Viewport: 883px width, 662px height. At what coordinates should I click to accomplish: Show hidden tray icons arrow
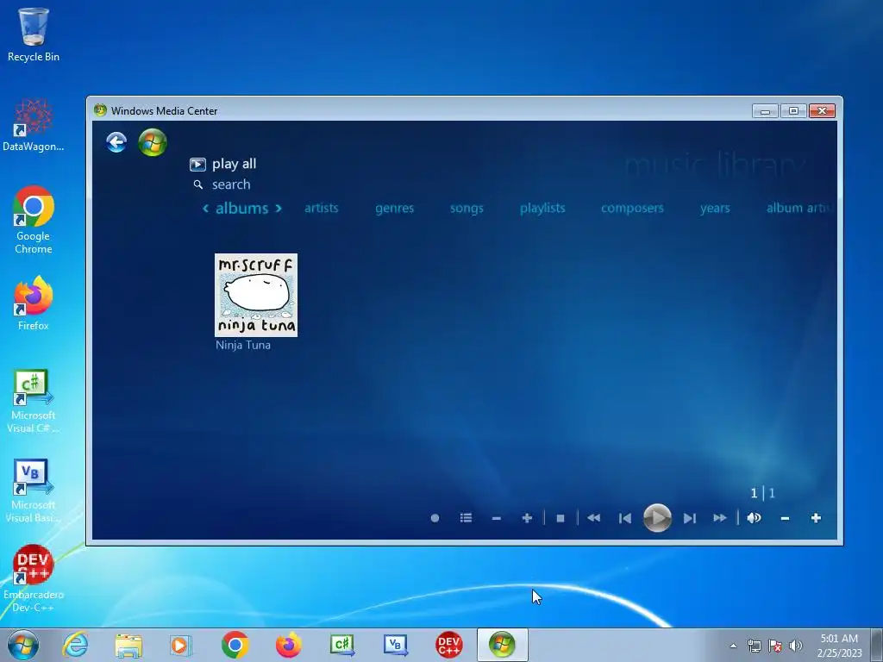[733, 646]
